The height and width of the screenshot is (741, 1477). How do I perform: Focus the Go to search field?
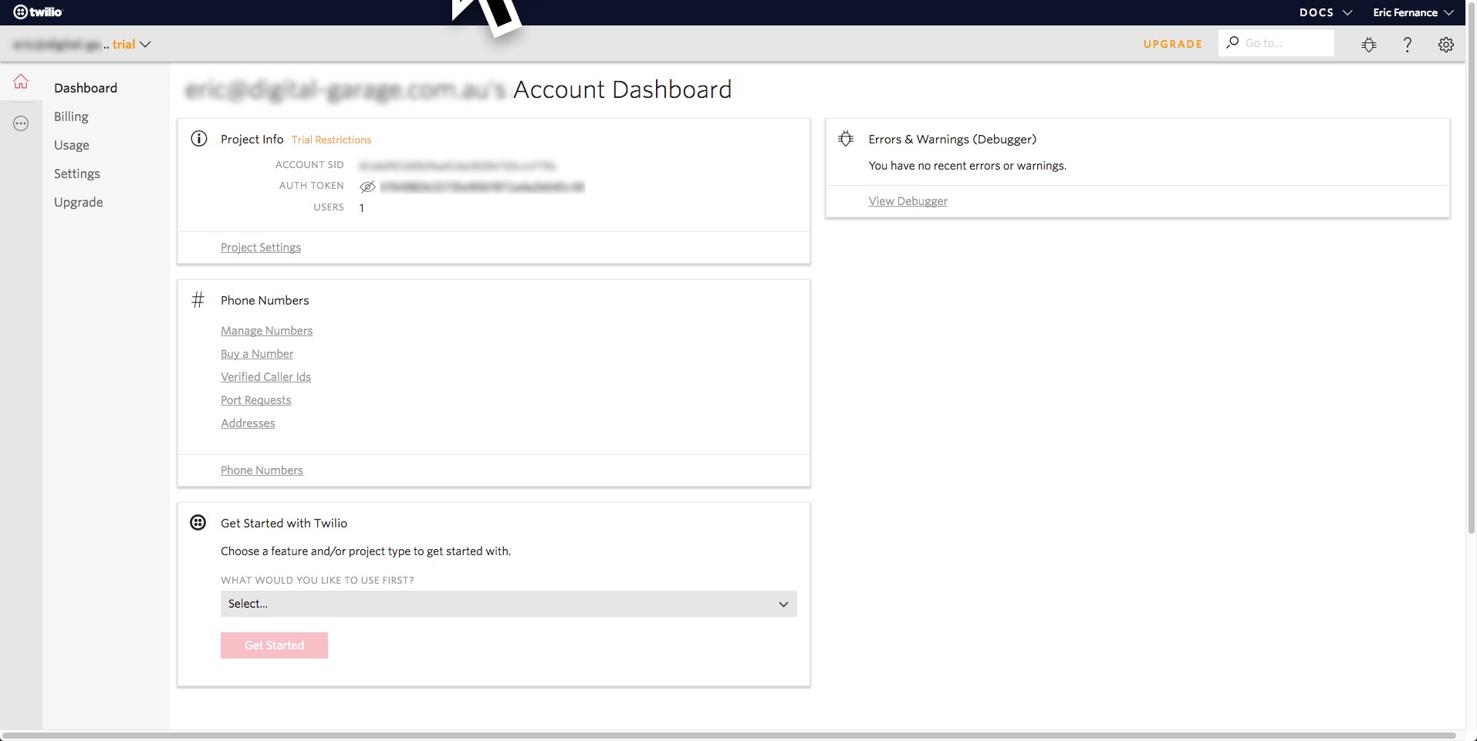coord(1276,43)
